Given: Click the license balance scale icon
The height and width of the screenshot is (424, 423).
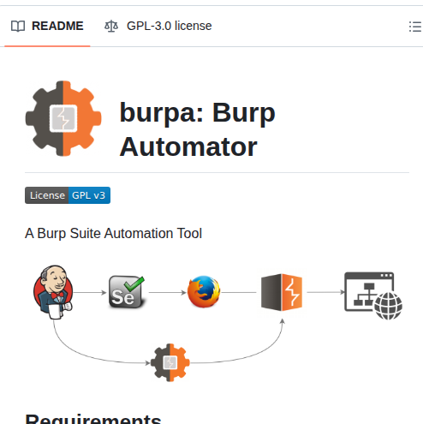Looking at the screenshot, I should click(x=111, y=27).
